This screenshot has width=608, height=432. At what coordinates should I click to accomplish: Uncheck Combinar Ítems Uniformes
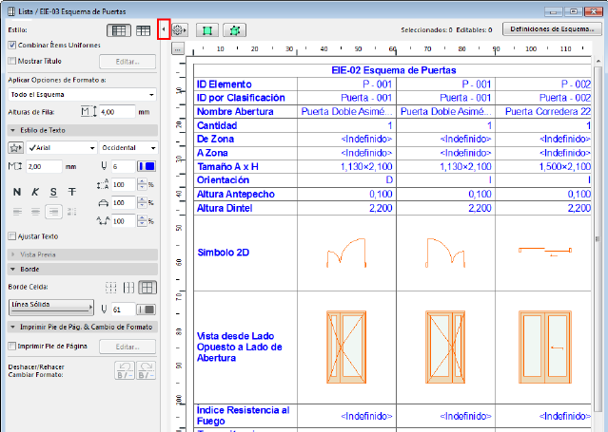11,46
